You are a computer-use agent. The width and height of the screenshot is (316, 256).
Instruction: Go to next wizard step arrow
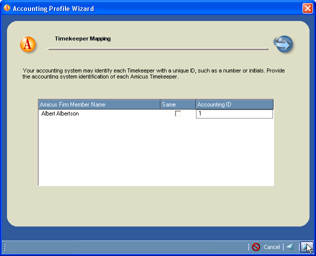(305, 246)
